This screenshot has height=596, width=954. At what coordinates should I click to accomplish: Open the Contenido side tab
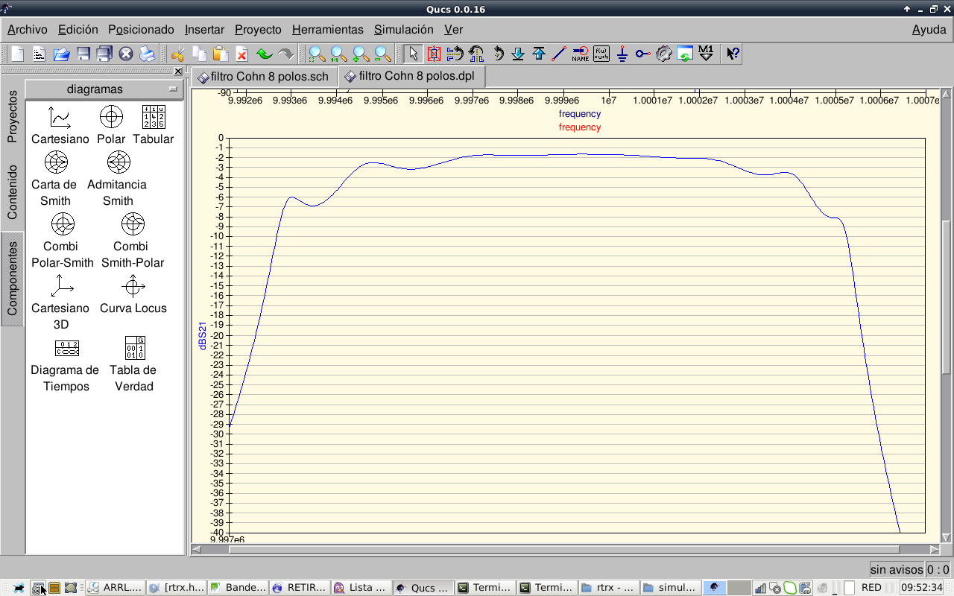click(x=12, y=192)
